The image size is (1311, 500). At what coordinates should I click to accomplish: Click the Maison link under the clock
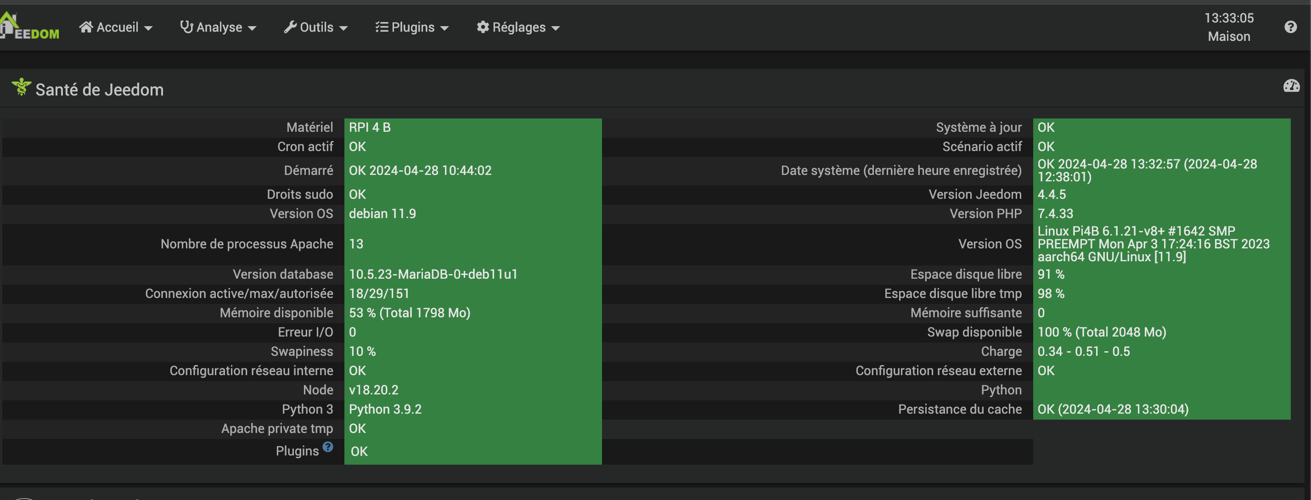(x=1228, y=37)
